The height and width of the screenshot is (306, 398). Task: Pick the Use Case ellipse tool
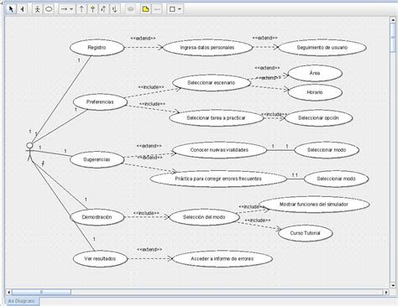click(x=49, y=9)
